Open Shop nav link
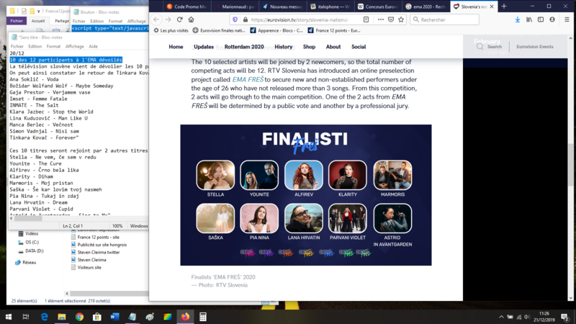Viewport: 576px width, 324px height. coord(310,47)
